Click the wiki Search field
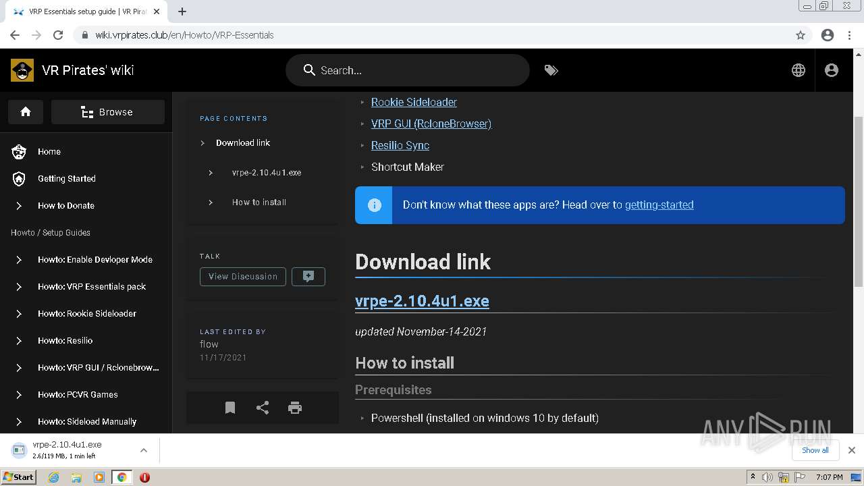This screenshot has width=864, height=486. (408, 70)
